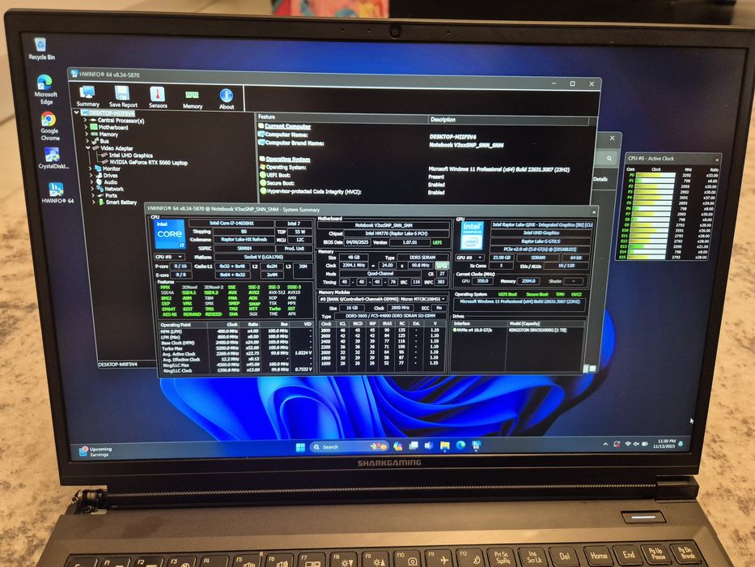Click the Intel Graphics logo

pos(472,236)
